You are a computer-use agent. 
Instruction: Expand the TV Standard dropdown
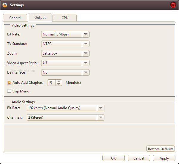65,44
